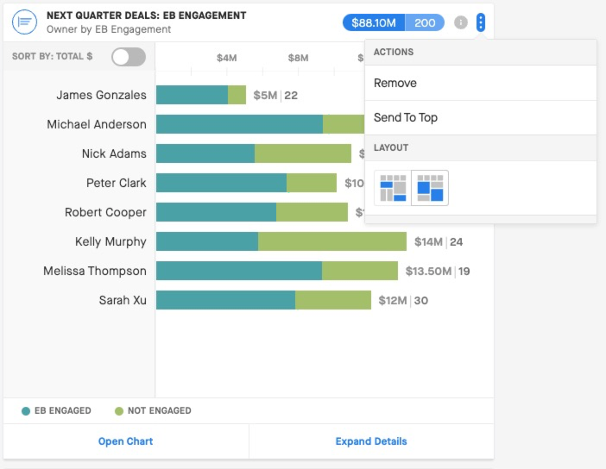Select James Gonzales row label
This screenshot has width=606, height=469.
[101, 95]
